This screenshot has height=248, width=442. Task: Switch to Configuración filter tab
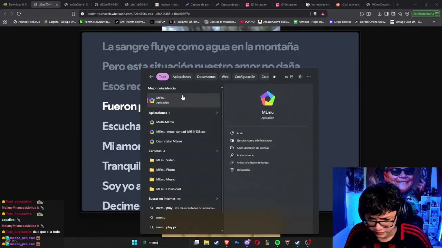pos(245,77)
